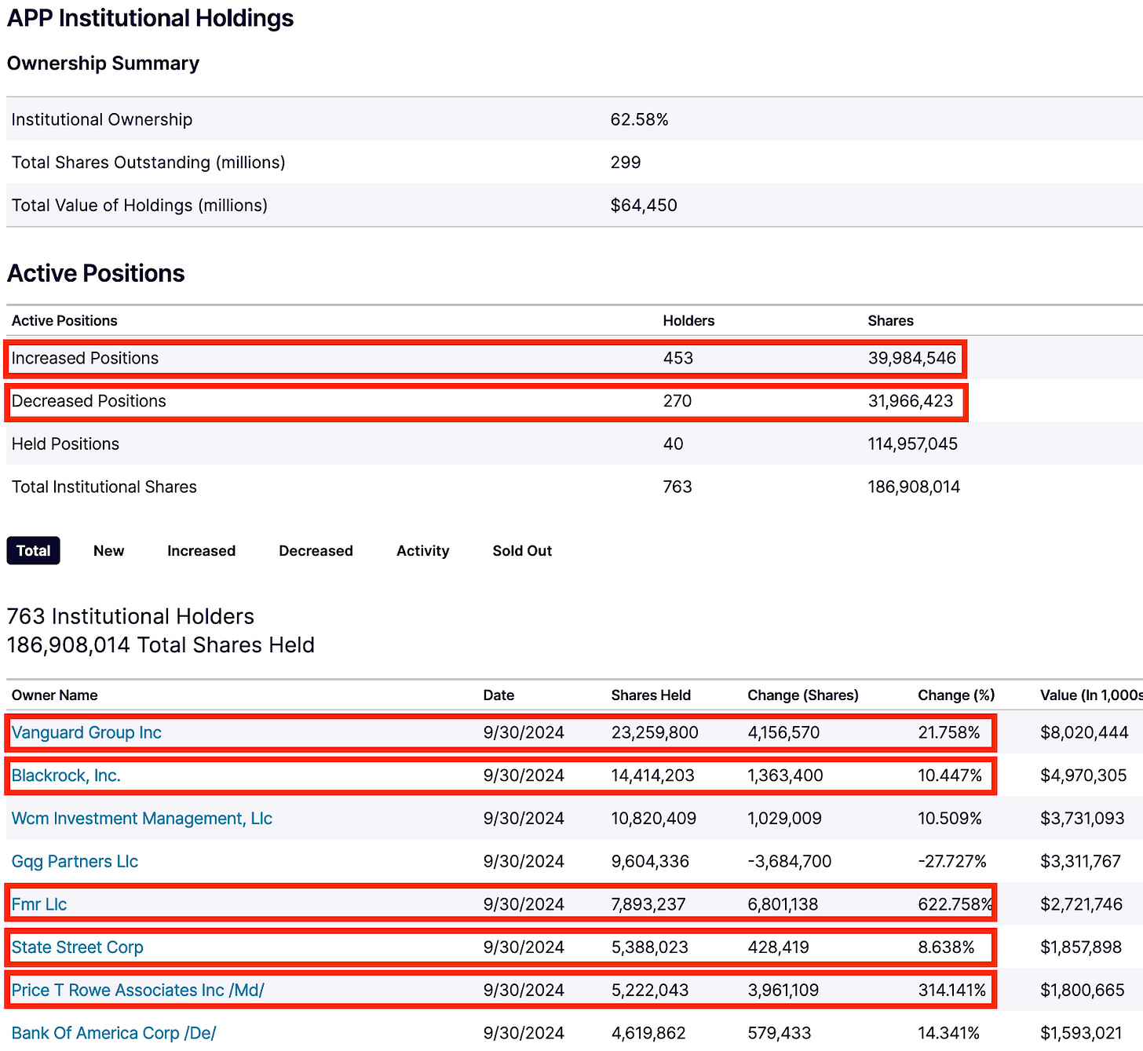This screenshot has width=1143, height=1051.
Task: Click Vanguard's value $8,020,444
Action: pyautogui.click(x=1084, y=732)
